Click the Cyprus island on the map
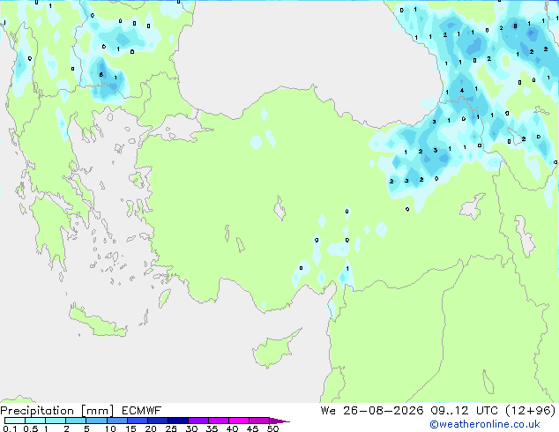The width and height of the screenshot is (559, 432). [x=273, y=349]
